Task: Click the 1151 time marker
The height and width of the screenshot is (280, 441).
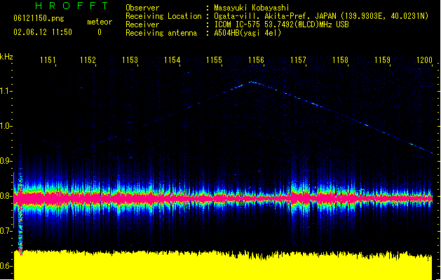Action: pos(48,60)
